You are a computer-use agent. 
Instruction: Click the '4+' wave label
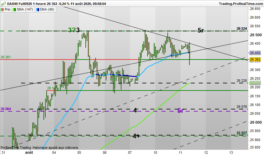click(x=136, y=136)
